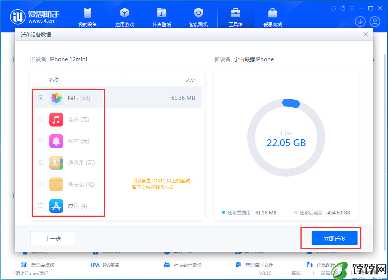Click the 迁移需使用 legend color dot
This screenshot has width=388, height=280.
[x=223, y=212]
